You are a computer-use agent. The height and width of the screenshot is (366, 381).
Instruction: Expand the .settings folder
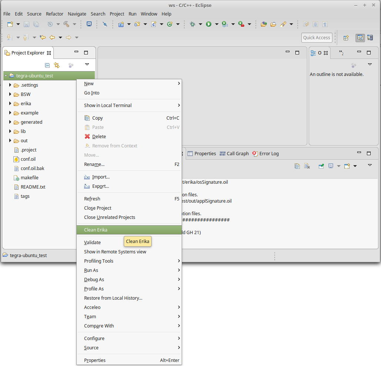tap(10, 85)
